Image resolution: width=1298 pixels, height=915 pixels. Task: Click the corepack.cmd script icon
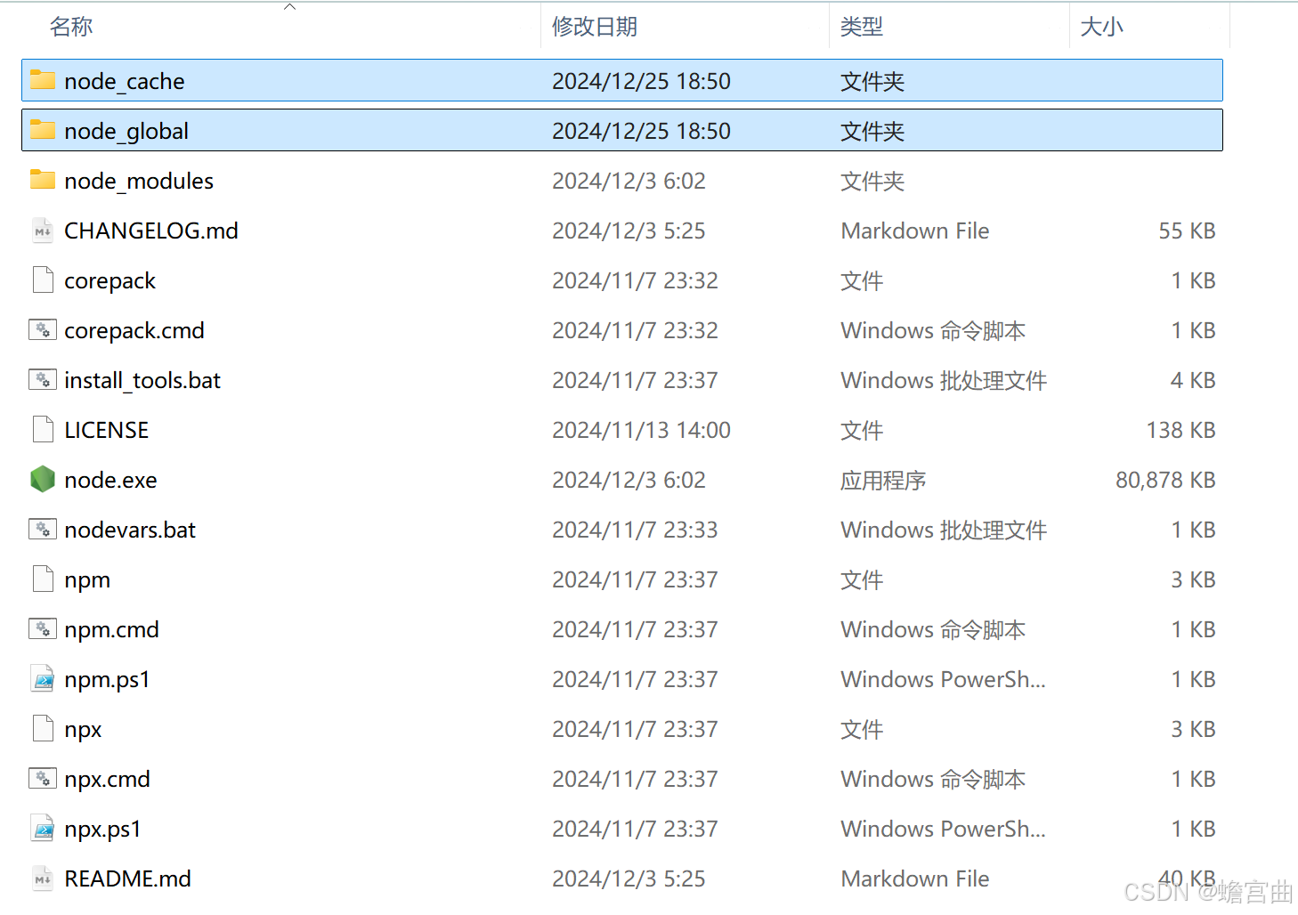[x=43, y=330]
